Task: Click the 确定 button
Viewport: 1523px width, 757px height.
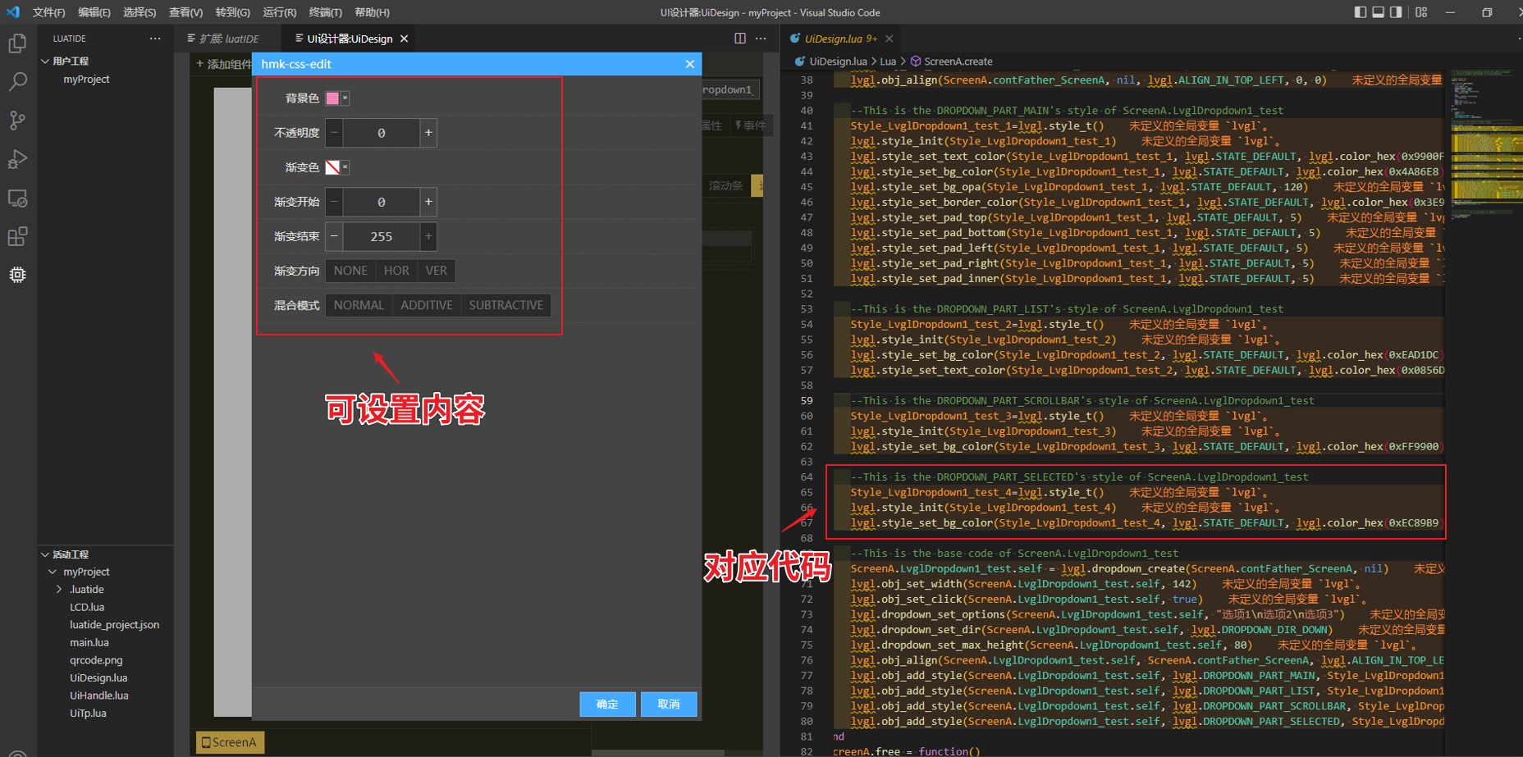Action: click(x=607, y=704)
